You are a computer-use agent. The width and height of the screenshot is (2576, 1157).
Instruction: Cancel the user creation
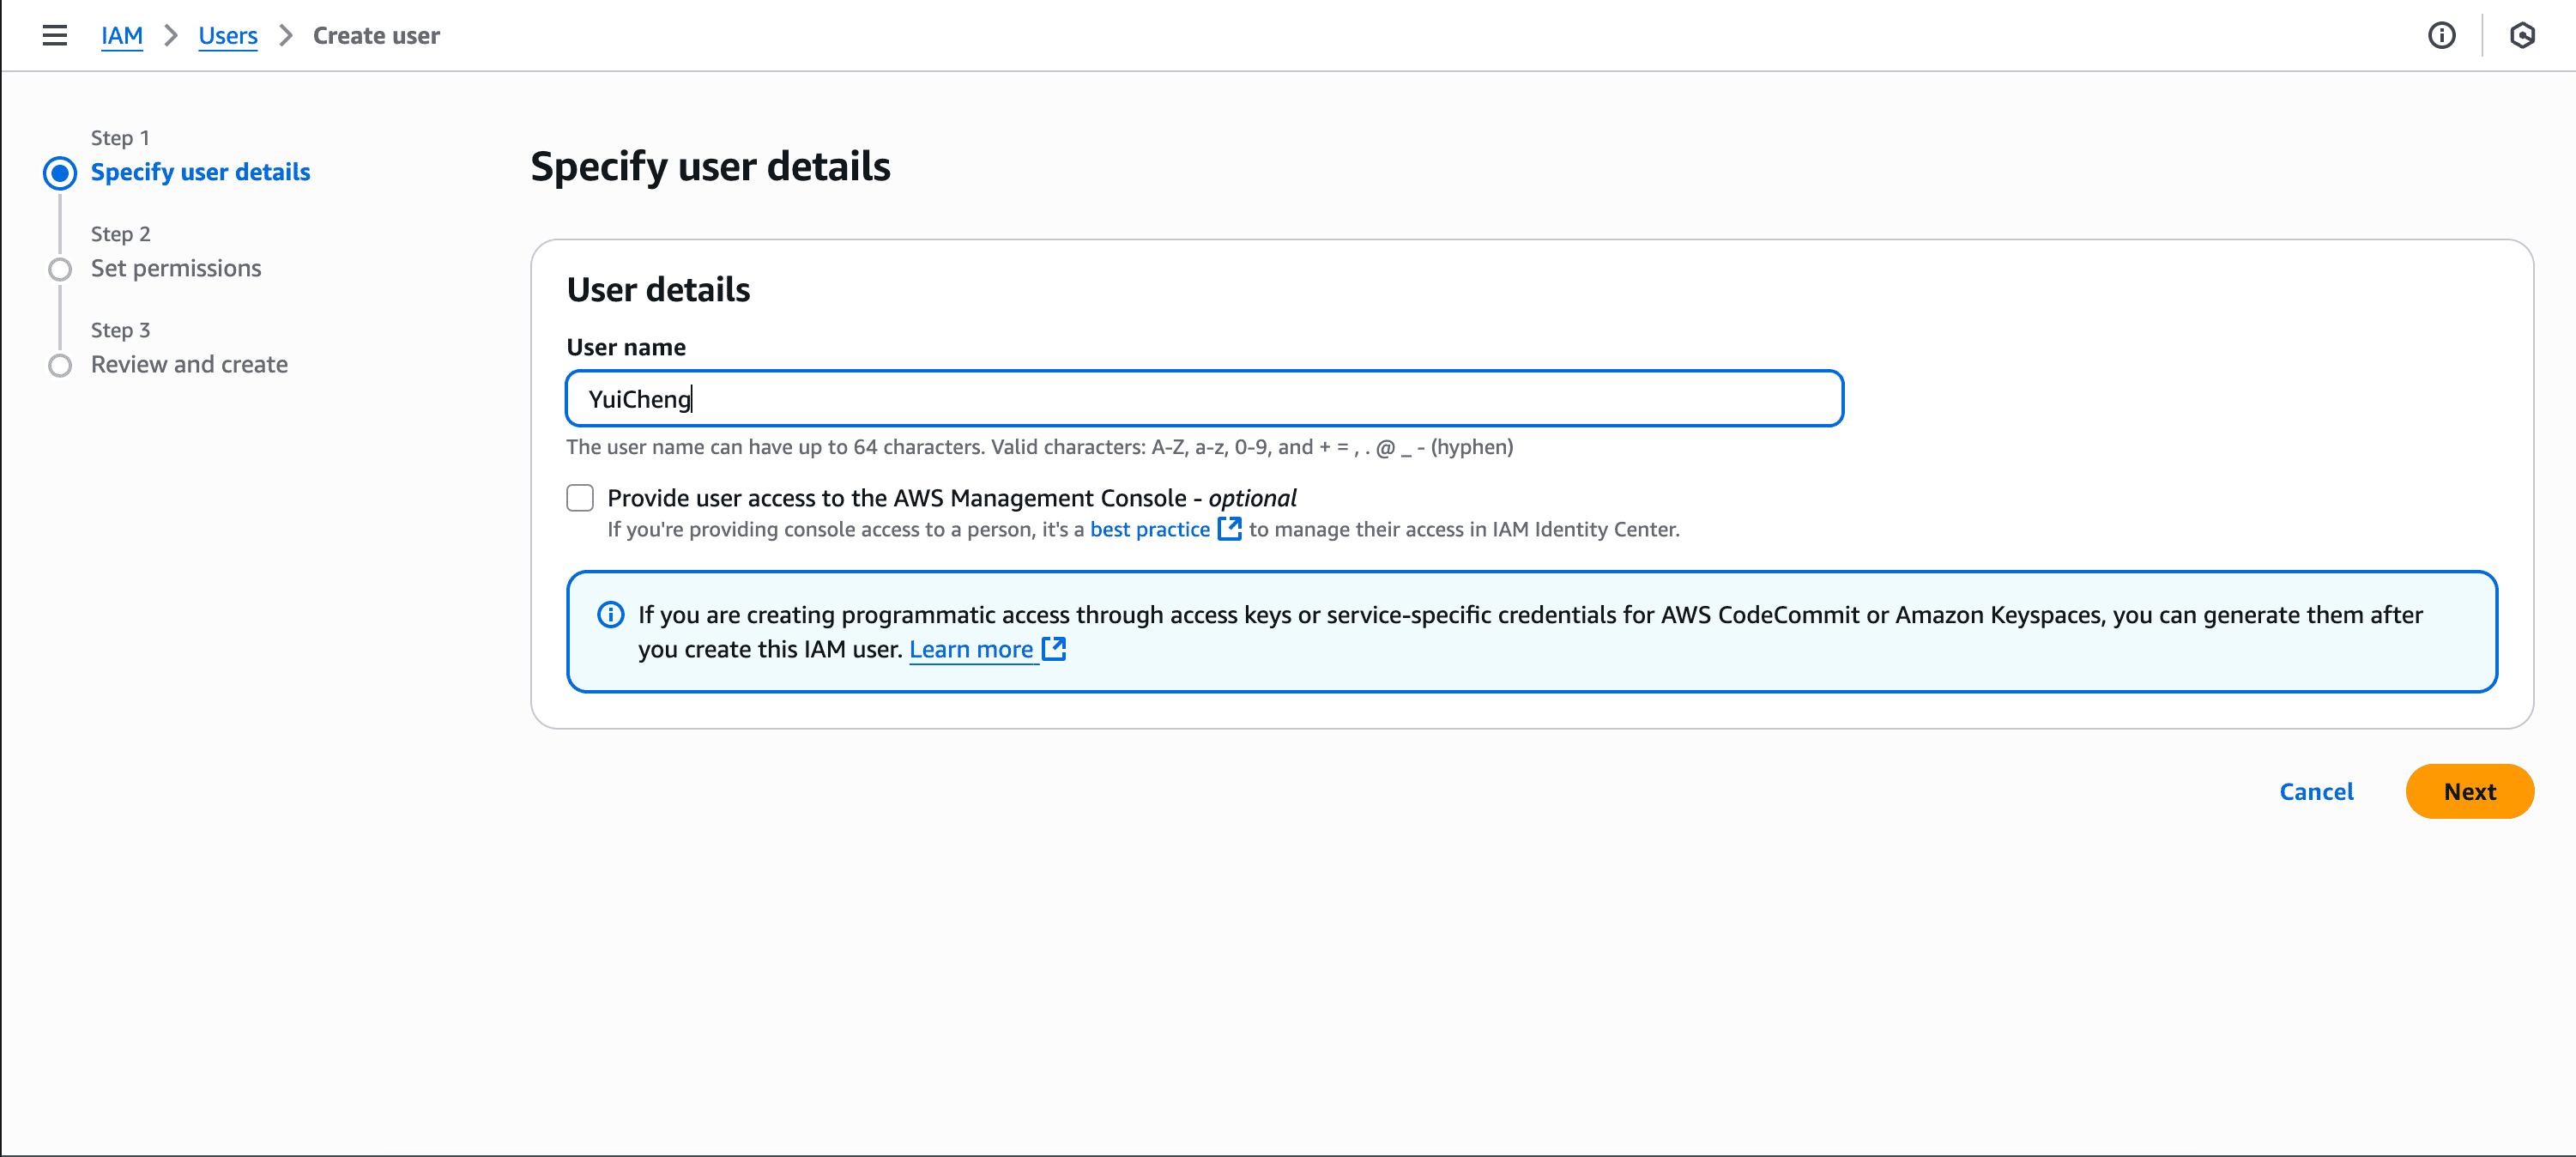tap(2315, 791)
